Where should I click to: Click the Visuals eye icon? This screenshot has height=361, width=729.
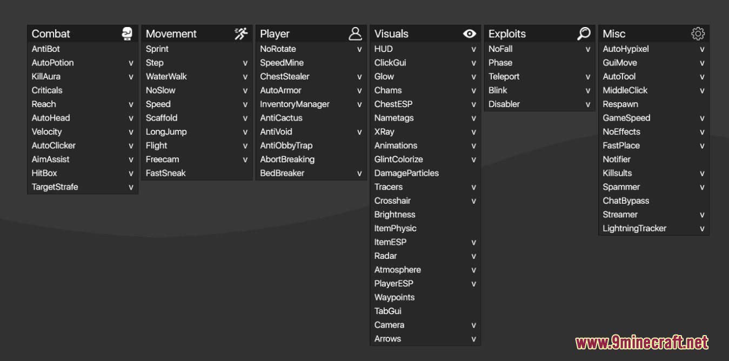pos(470,34)
